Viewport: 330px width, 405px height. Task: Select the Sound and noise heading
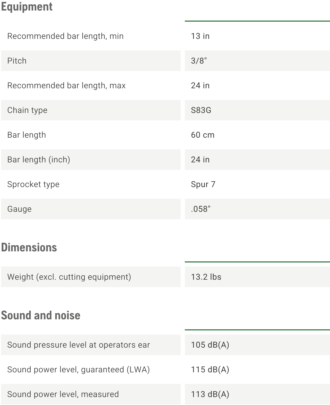coord(41,315)
